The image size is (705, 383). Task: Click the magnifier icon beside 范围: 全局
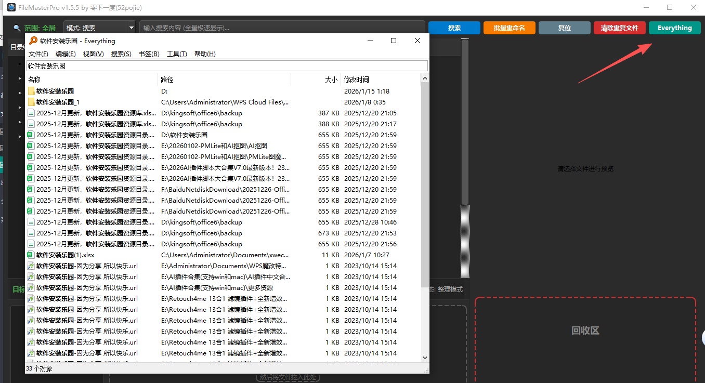pyautogui.click(x=17, y=28)
